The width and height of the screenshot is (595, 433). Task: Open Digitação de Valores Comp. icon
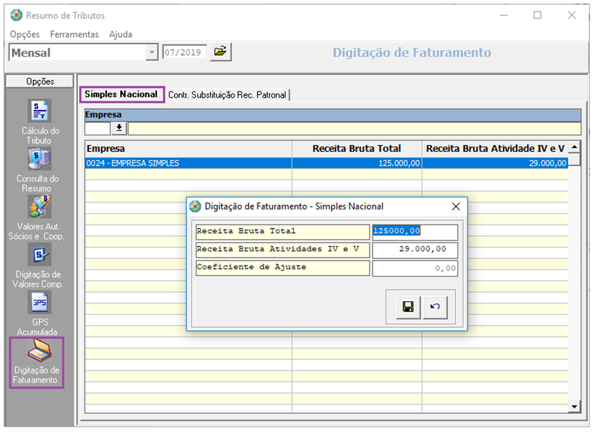click(x=39, y=255)
